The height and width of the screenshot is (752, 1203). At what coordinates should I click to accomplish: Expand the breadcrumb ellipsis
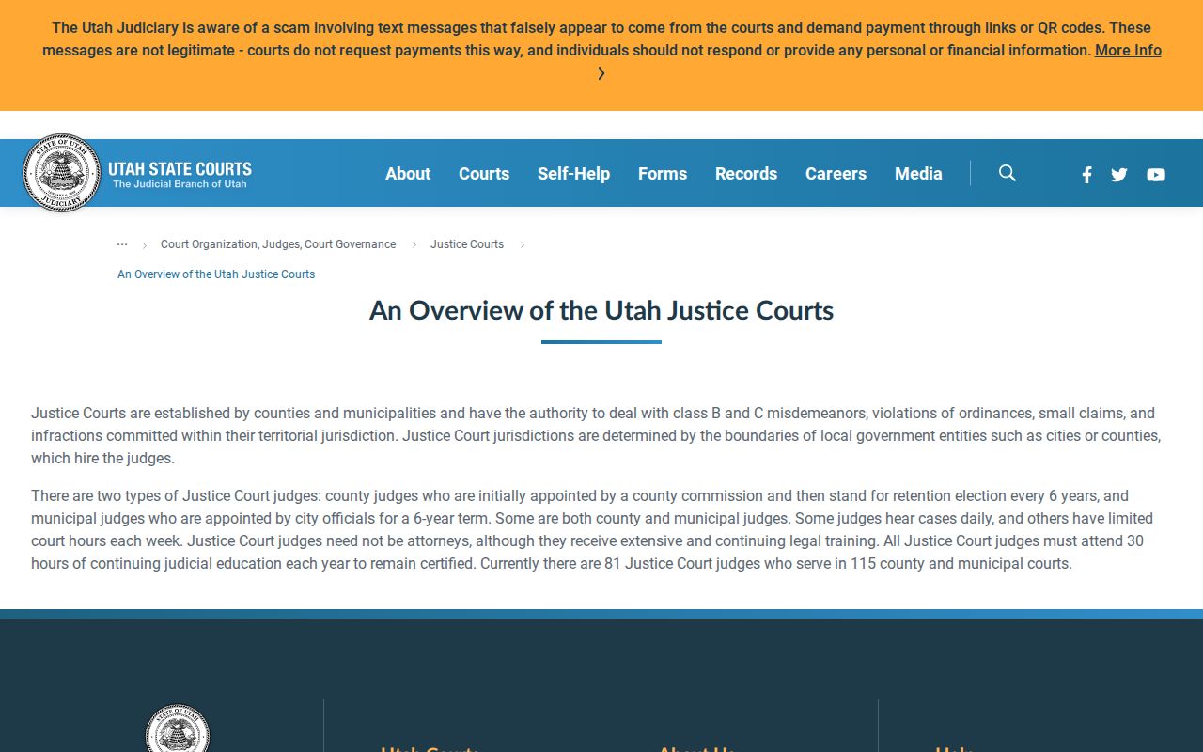[122, 244]
